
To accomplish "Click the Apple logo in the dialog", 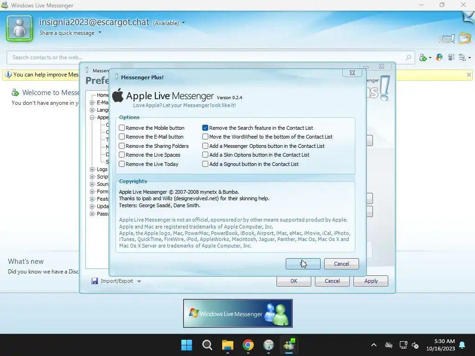I will pyautogui.click(x=118, y=95).
